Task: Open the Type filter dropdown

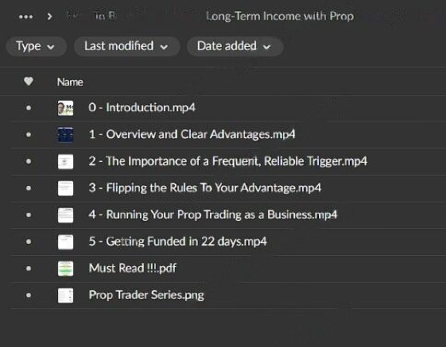Action: (x=36, y=46)
